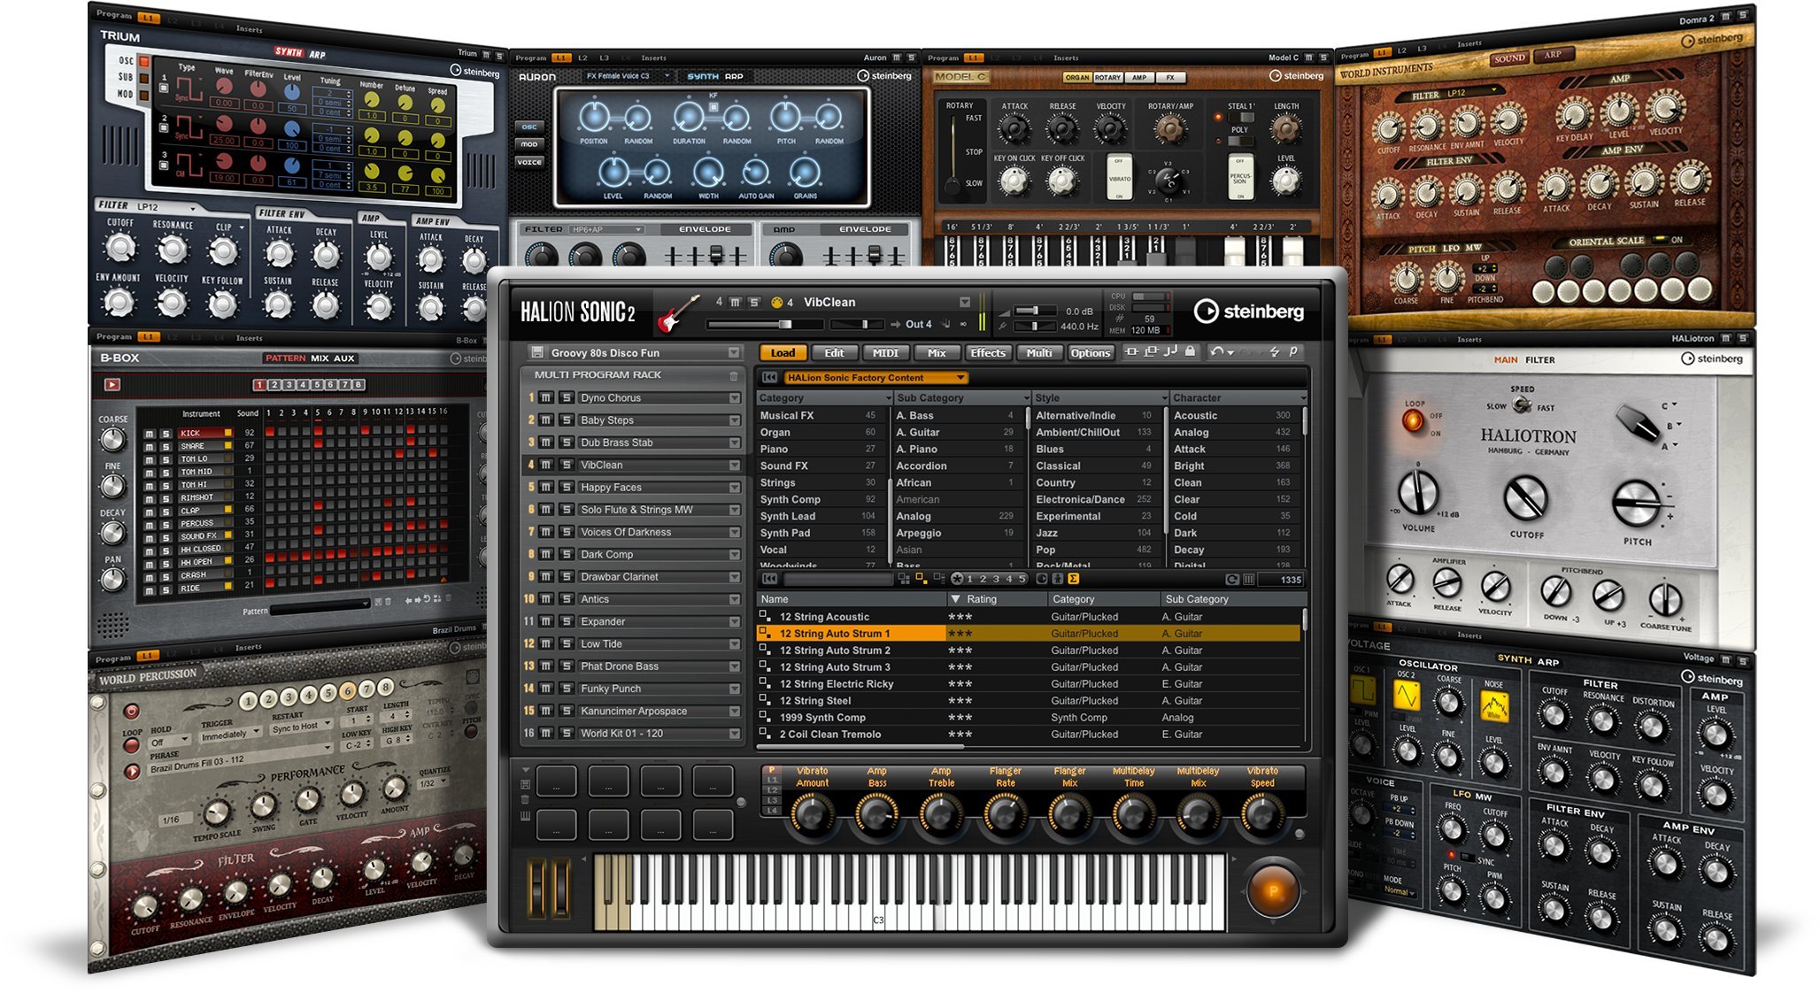The width and height of the screenshot is (1820, 993).
Task: Expand the Baby Steps slot dropdown arrow
Action: coord(734,421)
